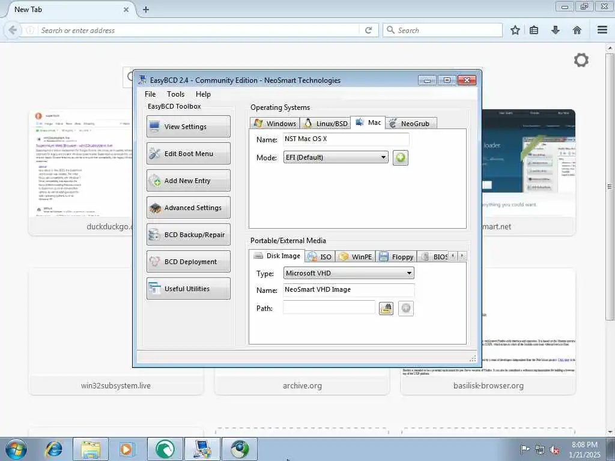Click the browser Search box
The width and height of the screenshot is (615, 461).
pyautogui.click(x=443, y=30)
